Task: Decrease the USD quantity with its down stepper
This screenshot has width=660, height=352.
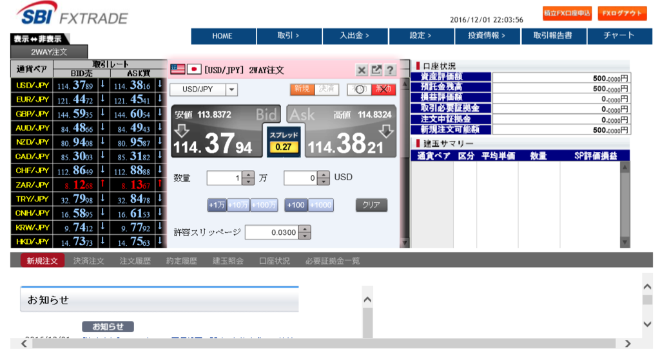Action: click(324, 181)
